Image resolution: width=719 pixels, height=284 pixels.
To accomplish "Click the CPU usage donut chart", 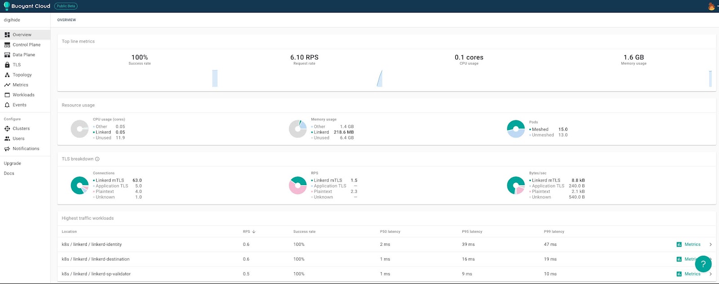I will (80, 129).
